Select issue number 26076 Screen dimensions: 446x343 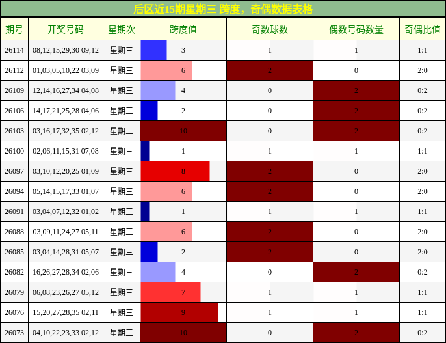(x=14, y=312)
